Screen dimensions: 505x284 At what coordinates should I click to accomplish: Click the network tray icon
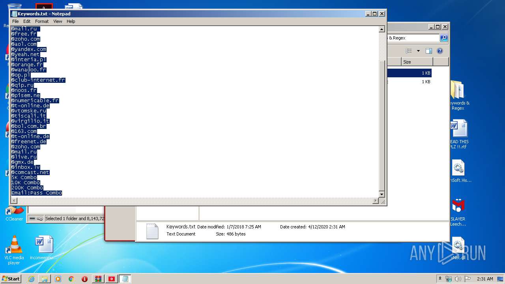point(449,279)
